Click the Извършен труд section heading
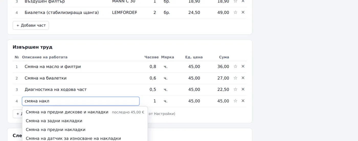Image resolution: width=358 pixels, height=141 pixels. click(x=32, y=47)
